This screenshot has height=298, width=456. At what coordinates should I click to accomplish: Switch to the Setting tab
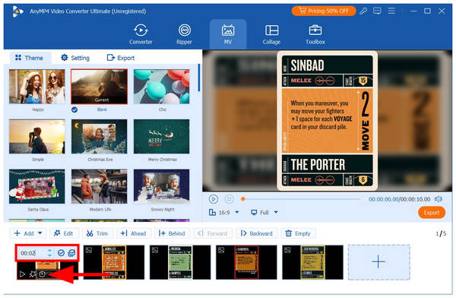(75, 58)
